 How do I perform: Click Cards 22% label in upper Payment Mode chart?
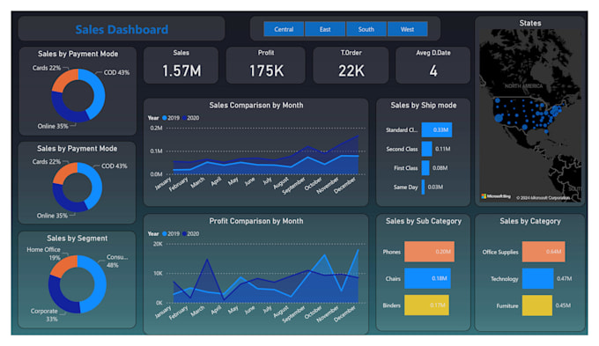(46, 68)
